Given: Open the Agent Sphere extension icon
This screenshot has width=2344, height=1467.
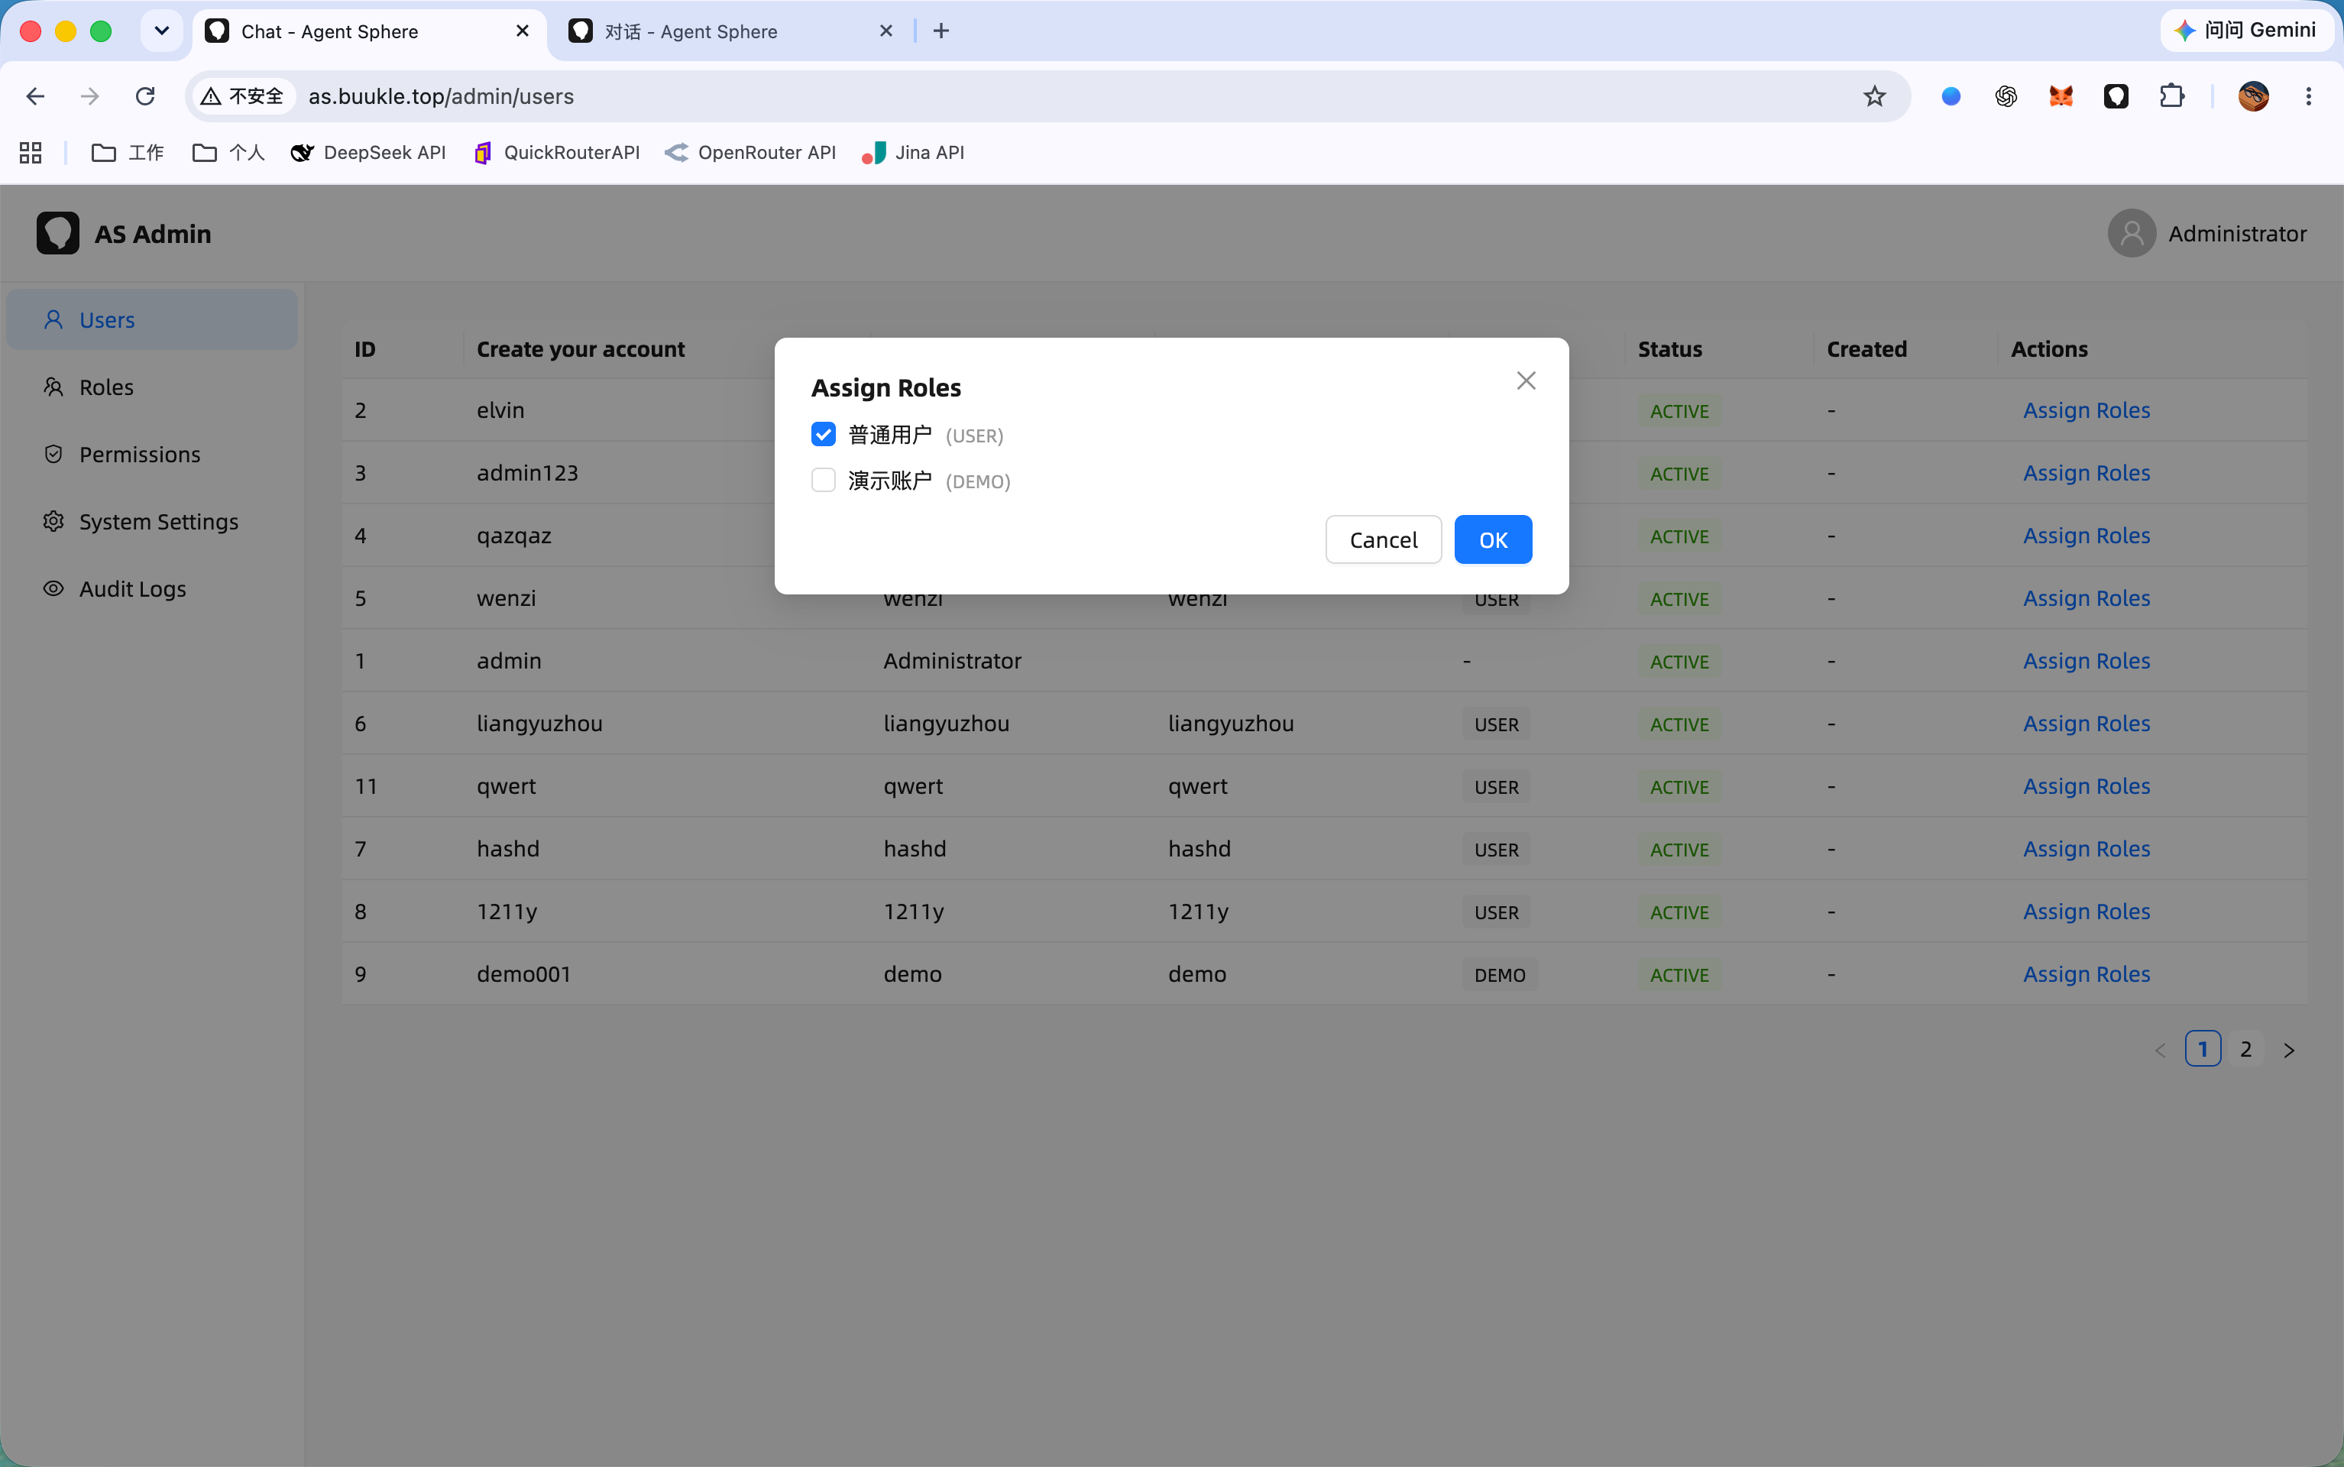Looking at the screenshot, I should coord(2116,96).
